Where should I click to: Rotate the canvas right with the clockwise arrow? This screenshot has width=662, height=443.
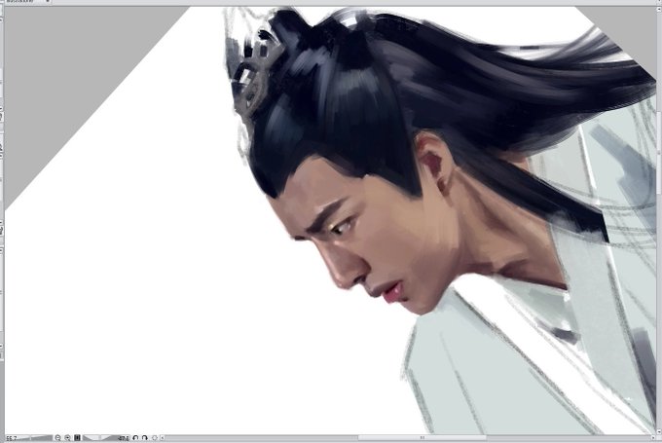coord(145,438)
